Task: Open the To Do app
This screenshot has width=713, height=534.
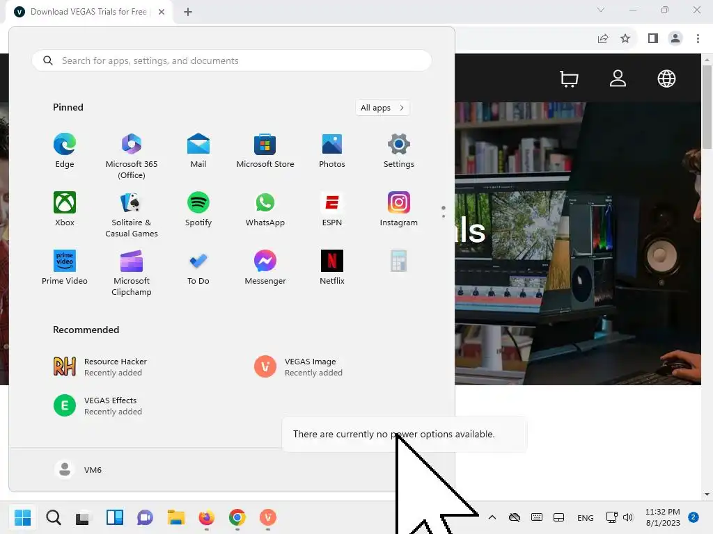Action: tap(198, 268)
